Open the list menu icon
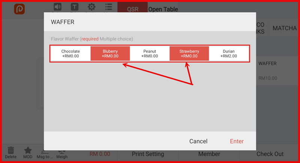This screenshot has height=163, width=300. coord(108,7)
